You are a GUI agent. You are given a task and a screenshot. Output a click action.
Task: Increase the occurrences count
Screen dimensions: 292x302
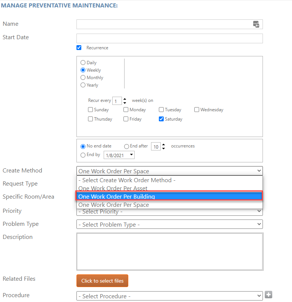point(163,144)
